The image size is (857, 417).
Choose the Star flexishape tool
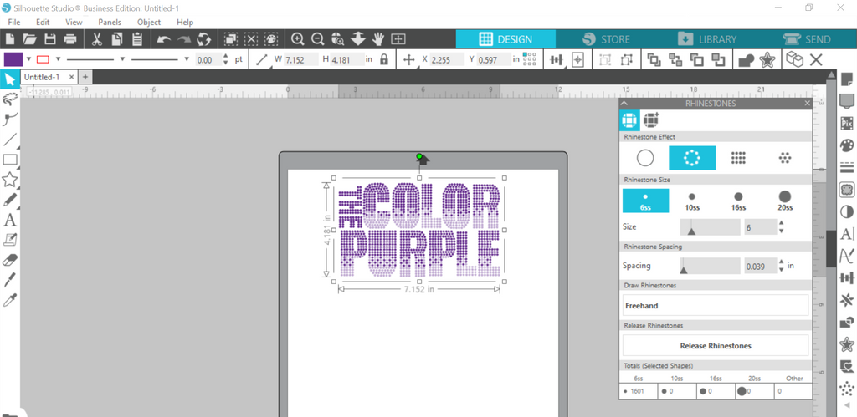tap(9, 180)
